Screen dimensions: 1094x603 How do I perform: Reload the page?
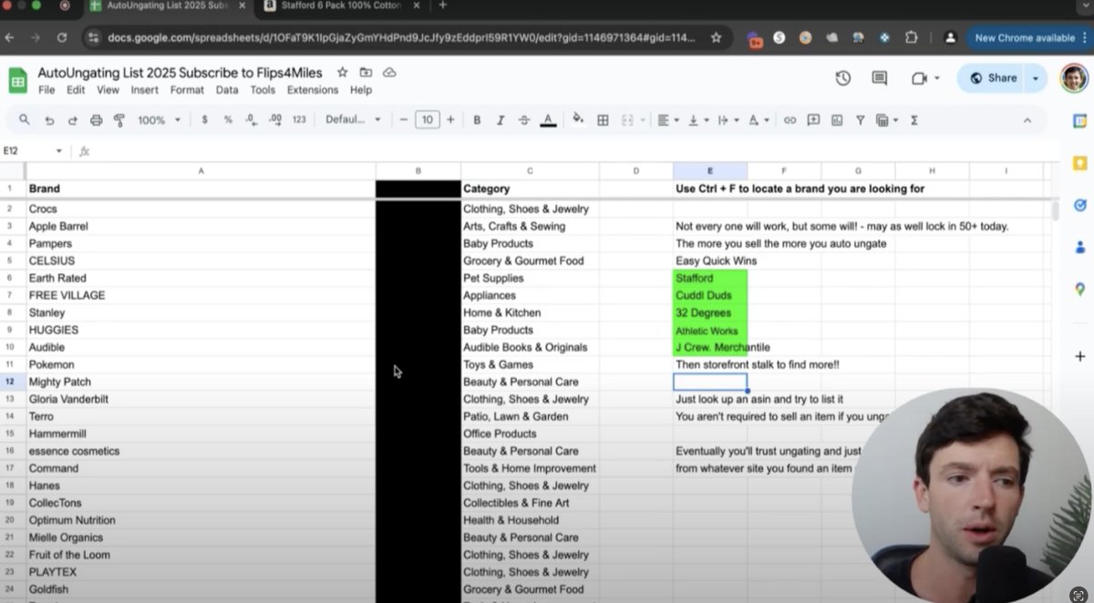(61, 37)
